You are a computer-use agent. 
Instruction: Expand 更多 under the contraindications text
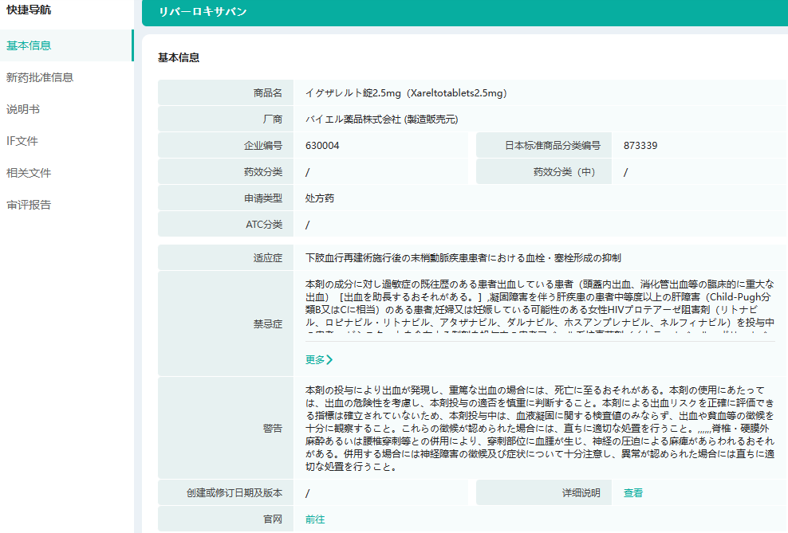tap(315, 359)
